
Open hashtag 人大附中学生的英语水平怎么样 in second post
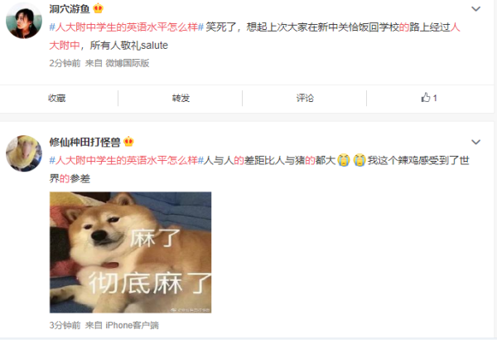coord(127,160)
